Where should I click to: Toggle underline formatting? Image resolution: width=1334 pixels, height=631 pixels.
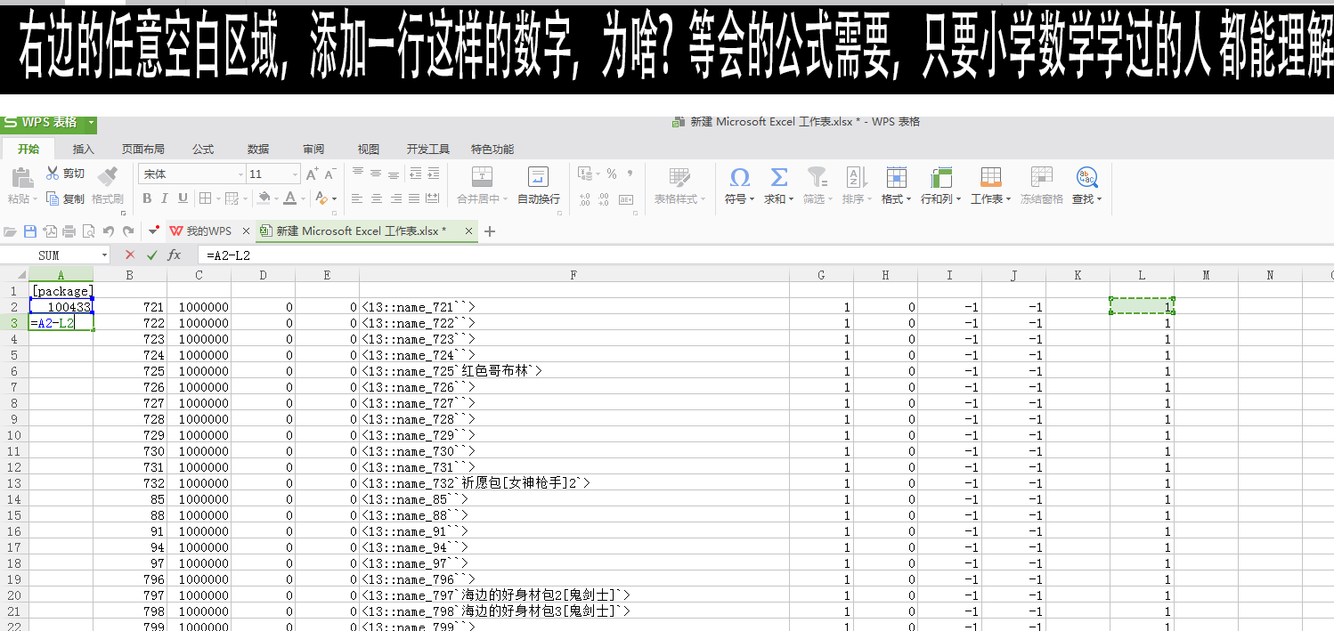point(183,198)
